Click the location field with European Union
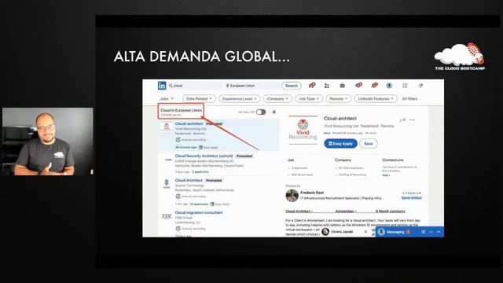 click(x=251, y=86)
